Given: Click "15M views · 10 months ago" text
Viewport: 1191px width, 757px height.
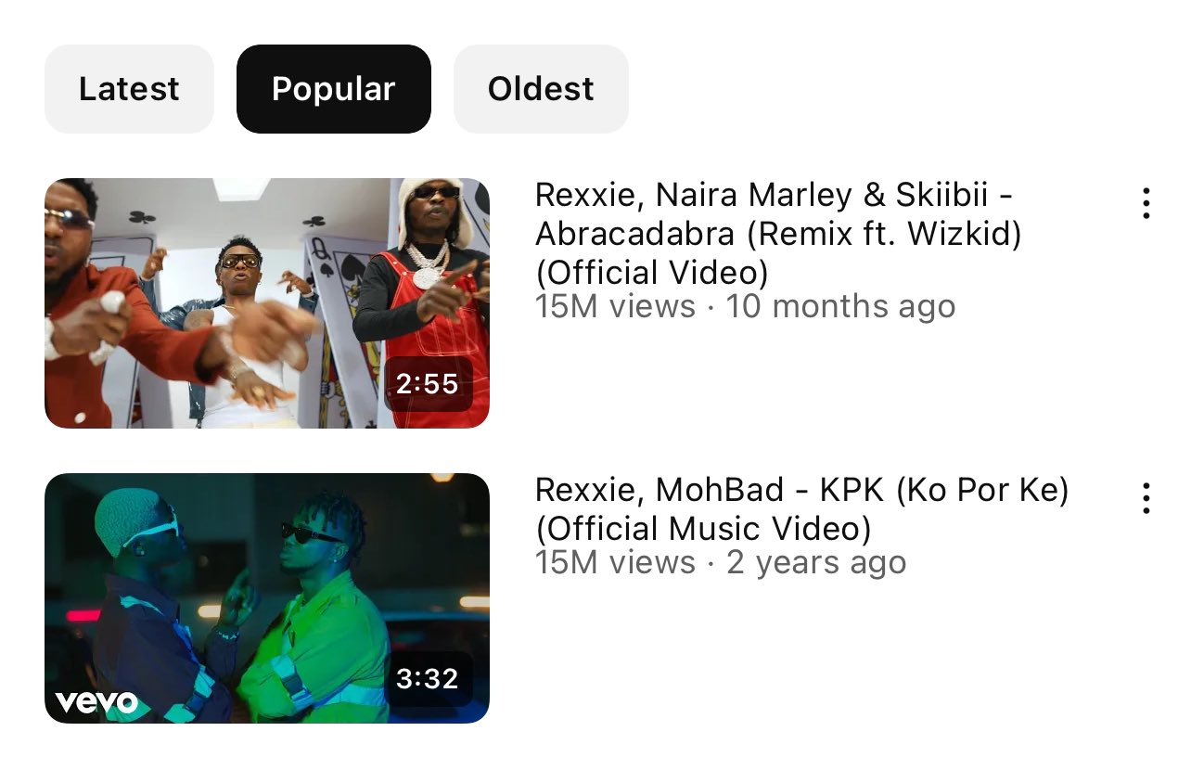Looking at the screenshot, I should click(745, 306).
